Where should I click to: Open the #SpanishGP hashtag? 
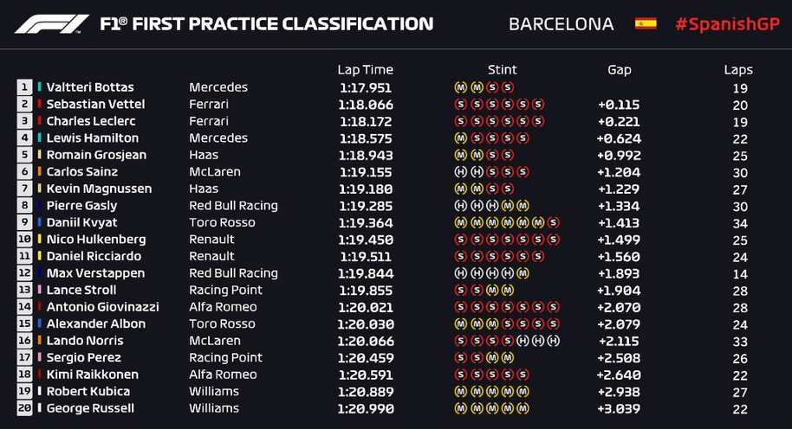pyautogui.click(x=727, y=23)
